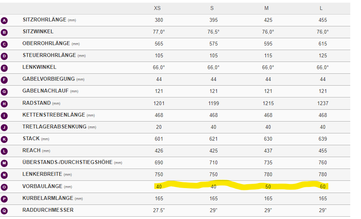Screen dimensions: 361x219
Task: Select the C badge next to Oberrohrlänge
Action: pos(4,44)
